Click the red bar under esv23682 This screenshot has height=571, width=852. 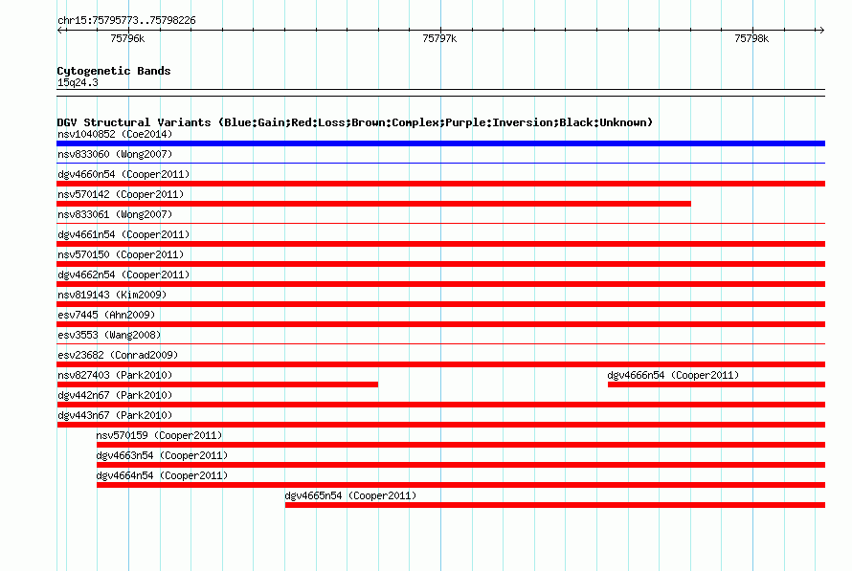tap(440, 364)
